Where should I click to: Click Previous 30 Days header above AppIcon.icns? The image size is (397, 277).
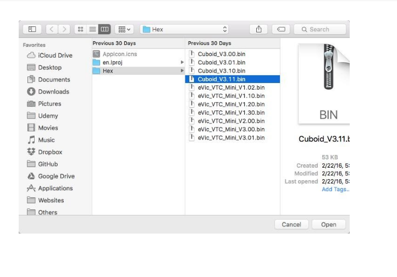tap(114, 43)
